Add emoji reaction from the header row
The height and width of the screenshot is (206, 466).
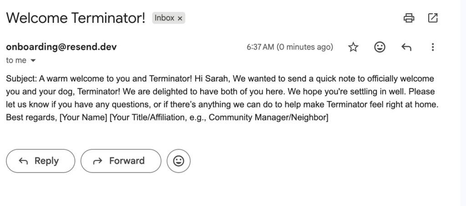tap(380, 47)
